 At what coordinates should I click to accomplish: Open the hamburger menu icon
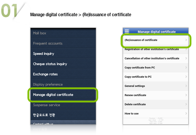point(127,31)
